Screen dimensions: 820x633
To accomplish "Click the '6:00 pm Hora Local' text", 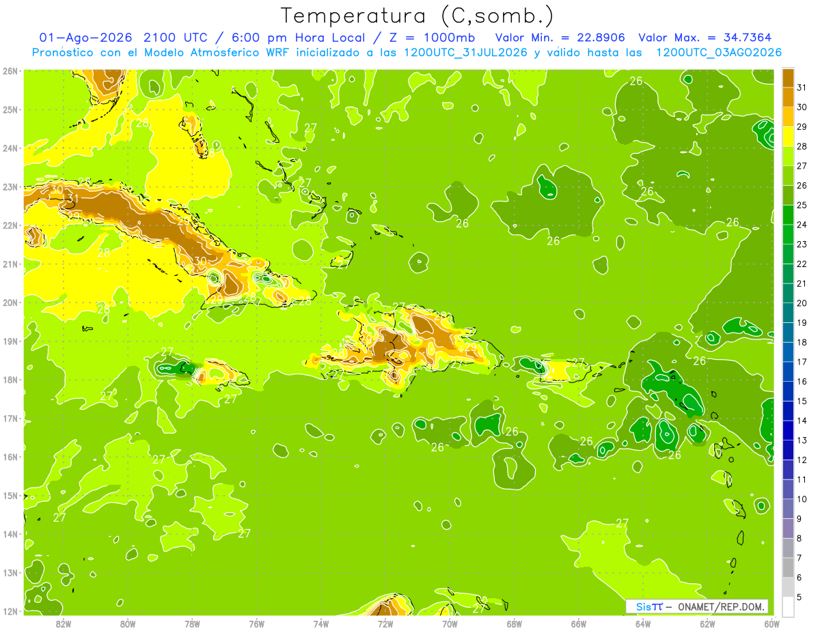I will 298,38.
